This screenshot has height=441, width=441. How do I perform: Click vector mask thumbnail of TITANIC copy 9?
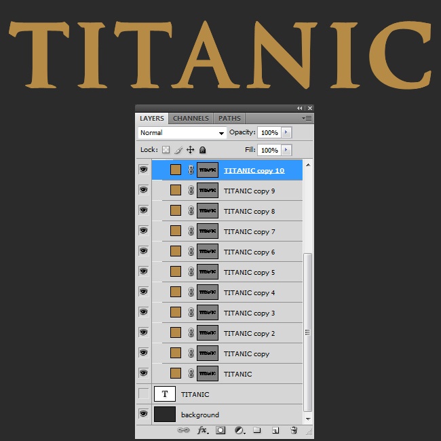point(208,191)
